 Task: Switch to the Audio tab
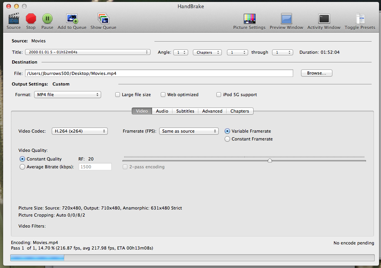point(162,111)
